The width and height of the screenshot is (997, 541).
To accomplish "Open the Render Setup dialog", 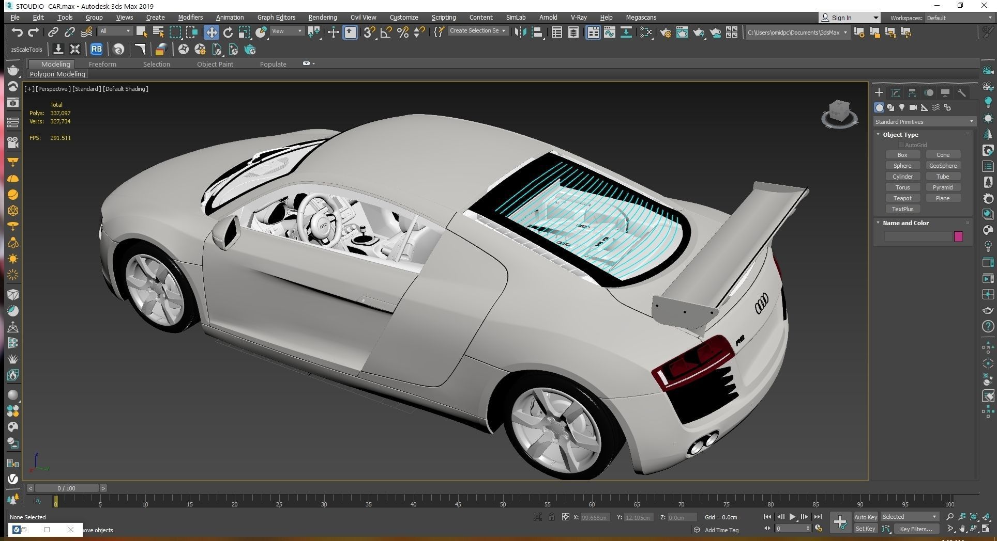I will tap(666, 32).
